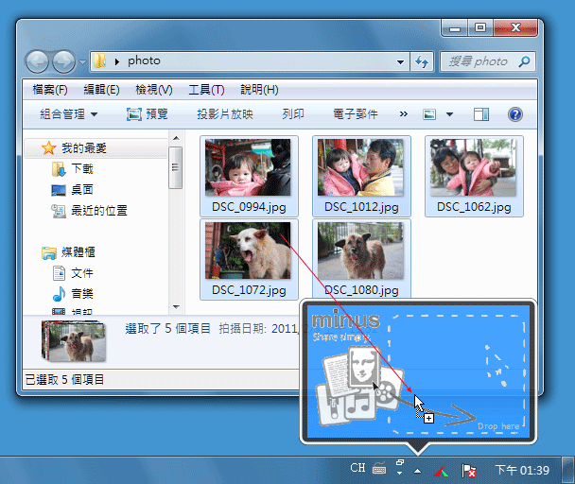Open 文件 documents library
Viewport: 575px width, 484px height.
point(73,273)
